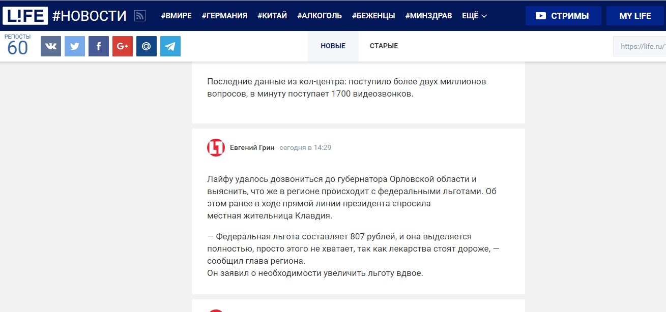666x312 pixels.
Task: Click the repost counter showing 60
Action: click(x=17, y=45)
